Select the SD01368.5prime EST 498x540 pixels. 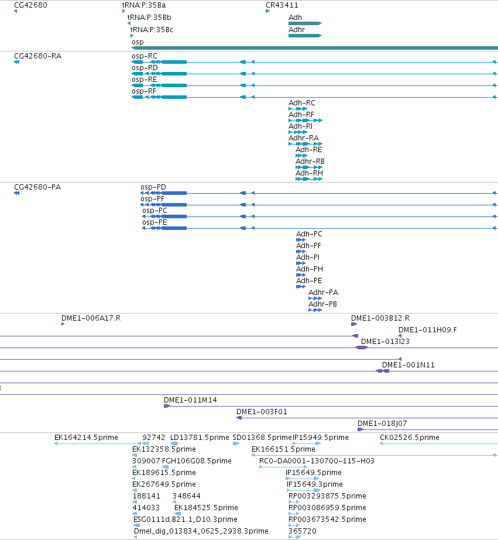[x=236, y=443]
